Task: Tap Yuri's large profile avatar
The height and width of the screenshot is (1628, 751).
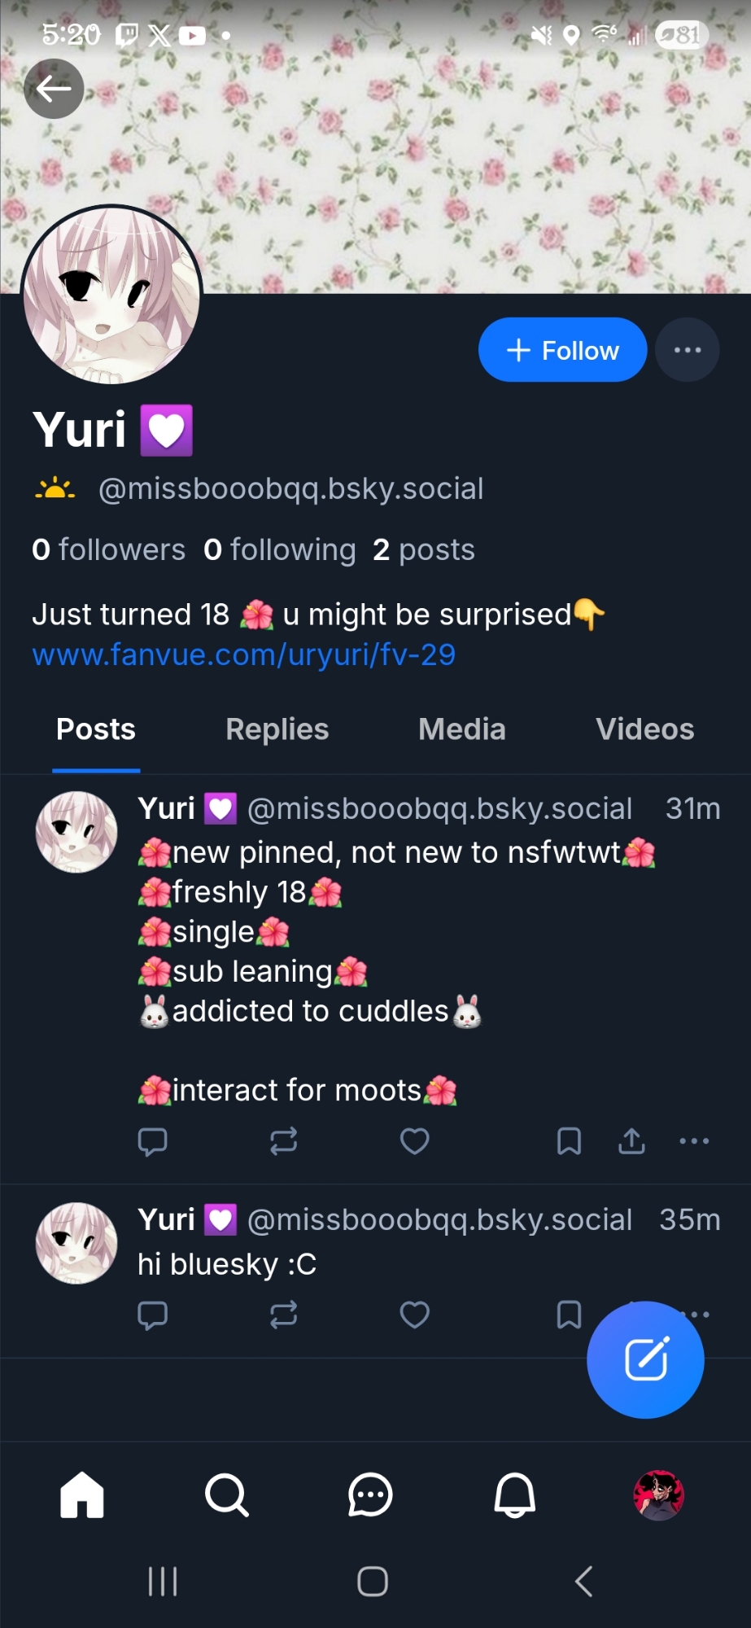Action: [111, 295]
